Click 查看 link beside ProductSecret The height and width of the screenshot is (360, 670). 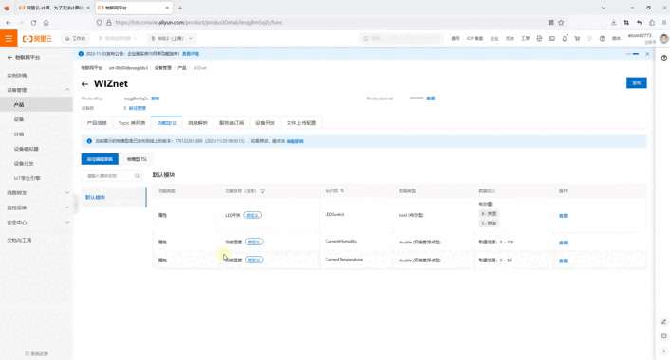(430, 99)
